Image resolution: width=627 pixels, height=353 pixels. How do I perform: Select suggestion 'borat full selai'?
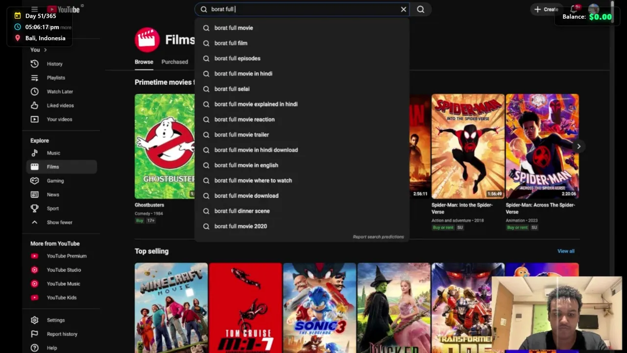point(302,89)
